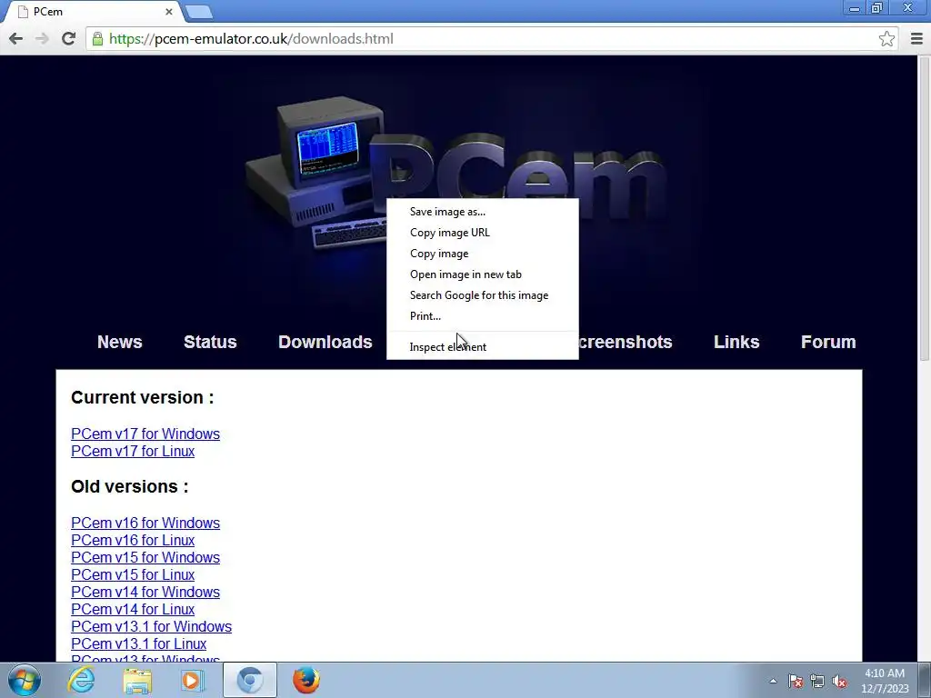Open the taskbar clock showing 4:10 AM

tap(885, 681)
